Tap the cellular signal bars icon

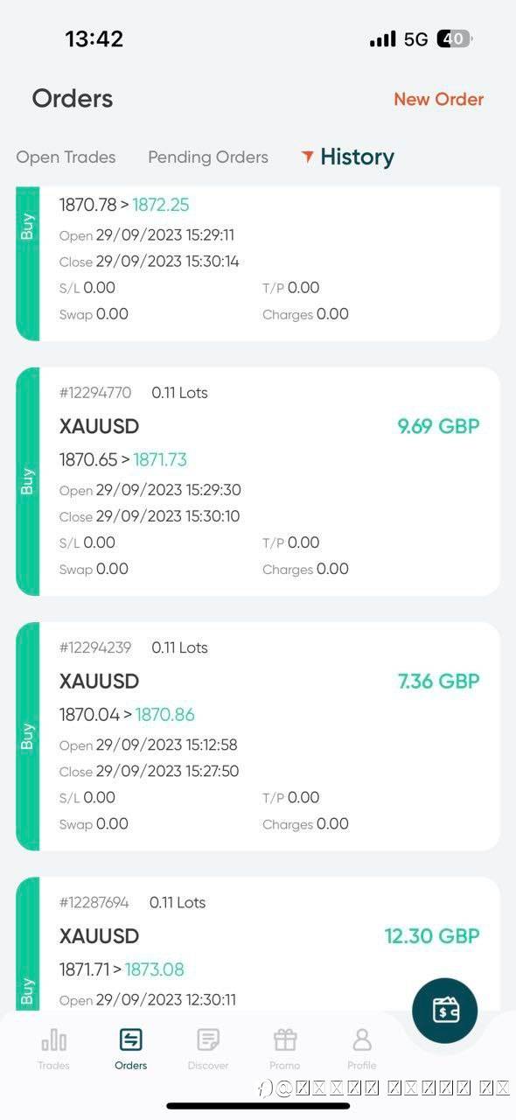383,39
